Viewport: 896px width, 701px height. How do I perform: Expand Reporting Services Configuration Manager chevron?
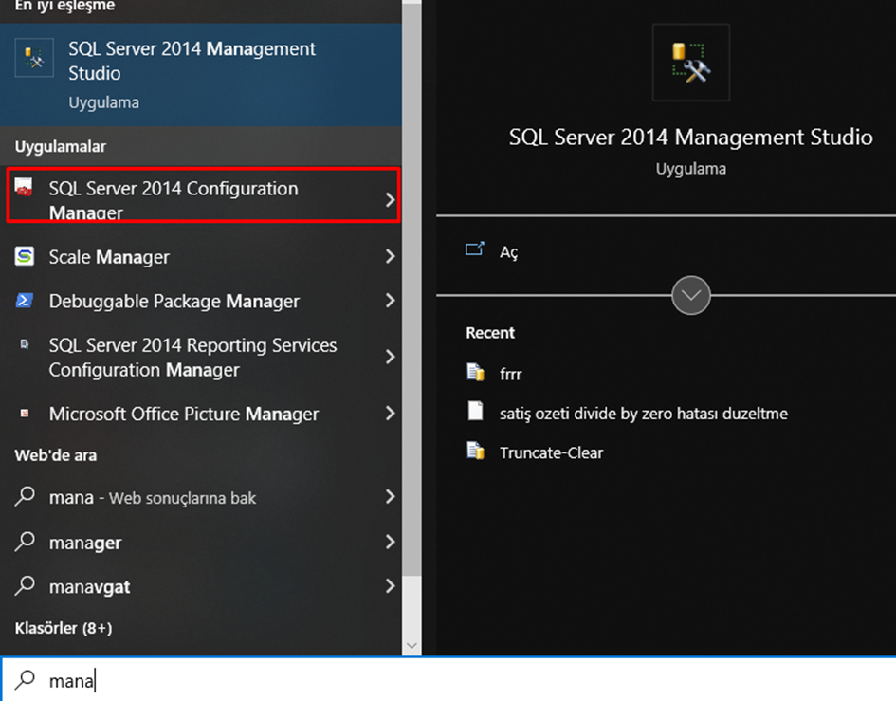pyautogui.click(x=390, y=357)
